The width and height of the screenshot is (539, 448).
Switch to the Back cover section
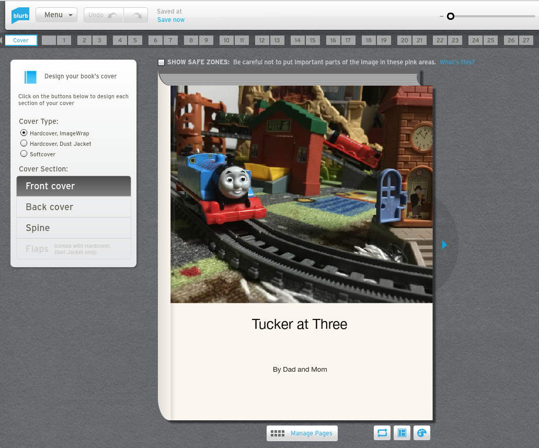pyautogui.click(x=74, y=207)
